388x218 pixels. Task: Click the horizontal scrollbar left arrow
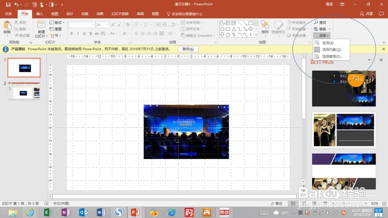click(x=50, y=196)
